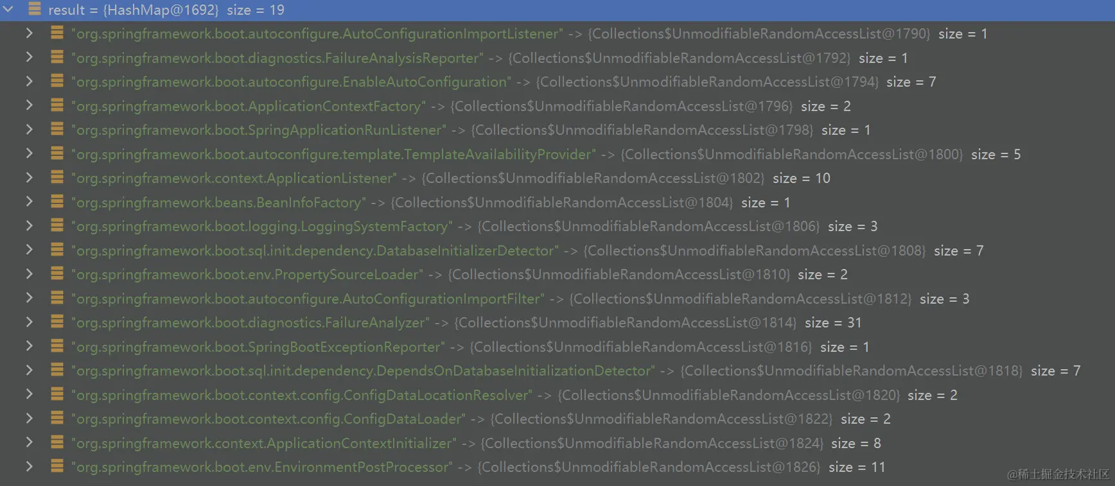
Task: Click icon beside ApplicationContextFactory entry
Action: coord(57,105)
